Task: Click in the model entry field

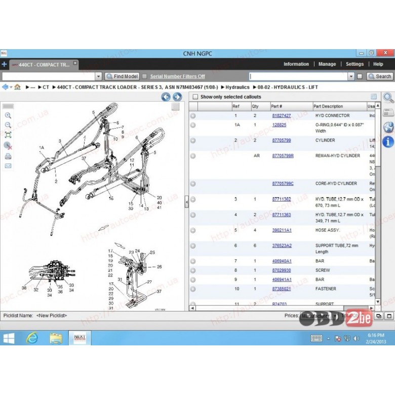Action: click(49, 76)
